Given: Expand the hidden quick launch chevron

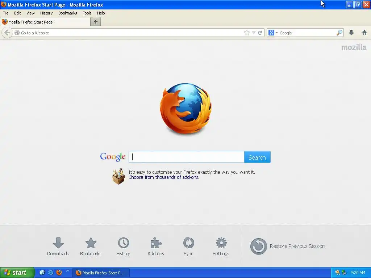Looking at the screenshot, I should tap(67, 271).
